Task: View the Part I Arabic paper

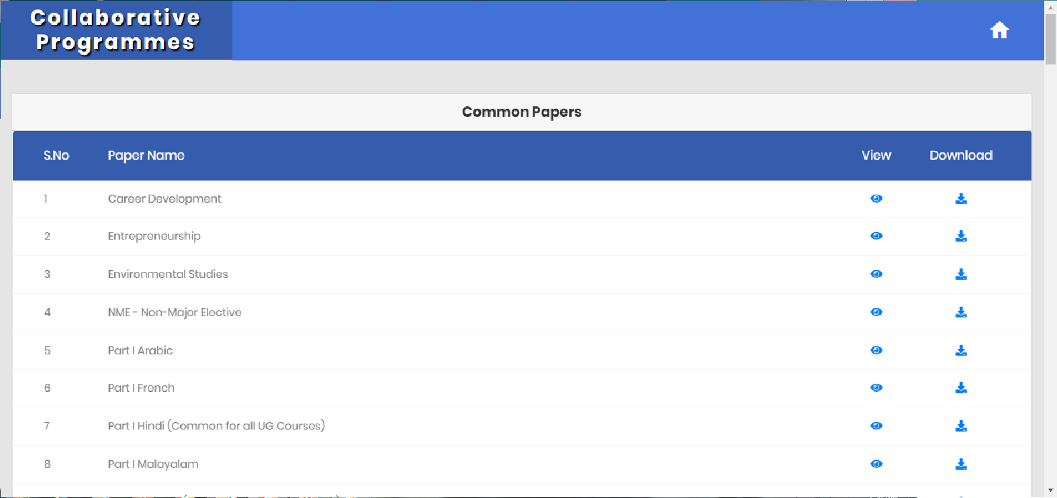Action: point(876,350)
